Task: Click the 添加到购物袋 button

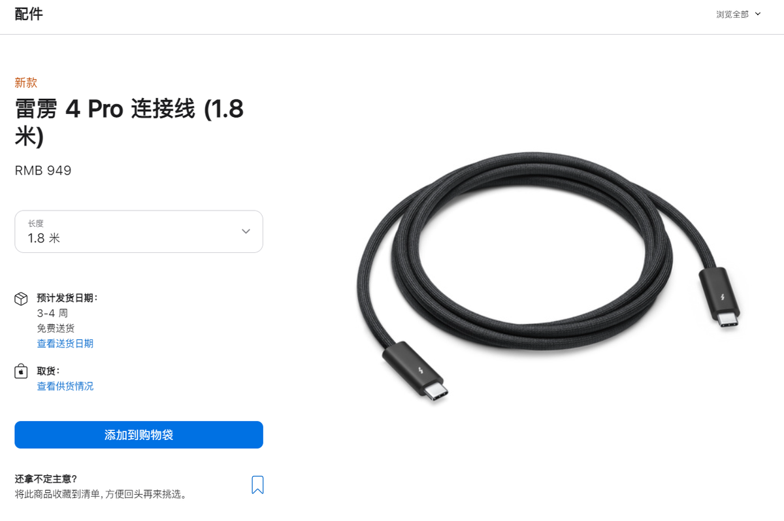Action: coord(139,435)
